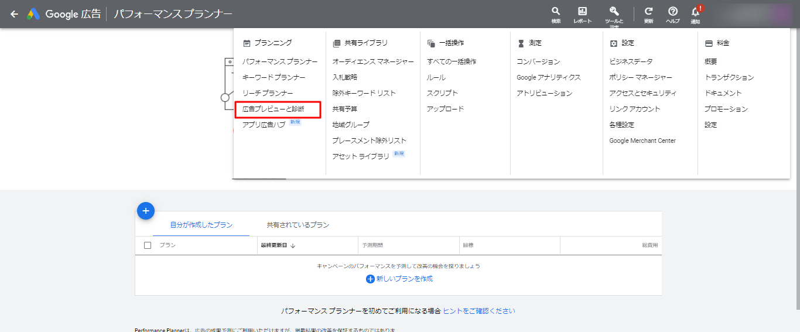Click the 共有ライブラリ column heading

click(366, 43)
